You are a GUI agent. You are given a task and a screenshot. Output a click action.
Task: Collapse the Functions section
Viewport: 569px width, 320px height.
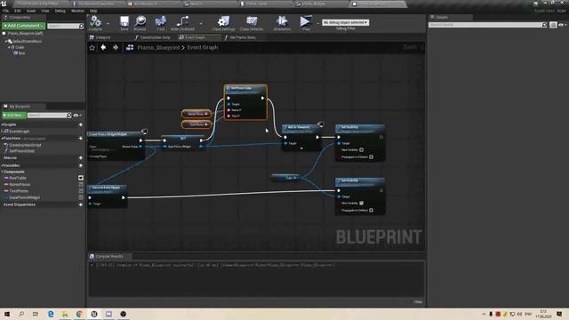pyautogui.click(x=2, y=139)
